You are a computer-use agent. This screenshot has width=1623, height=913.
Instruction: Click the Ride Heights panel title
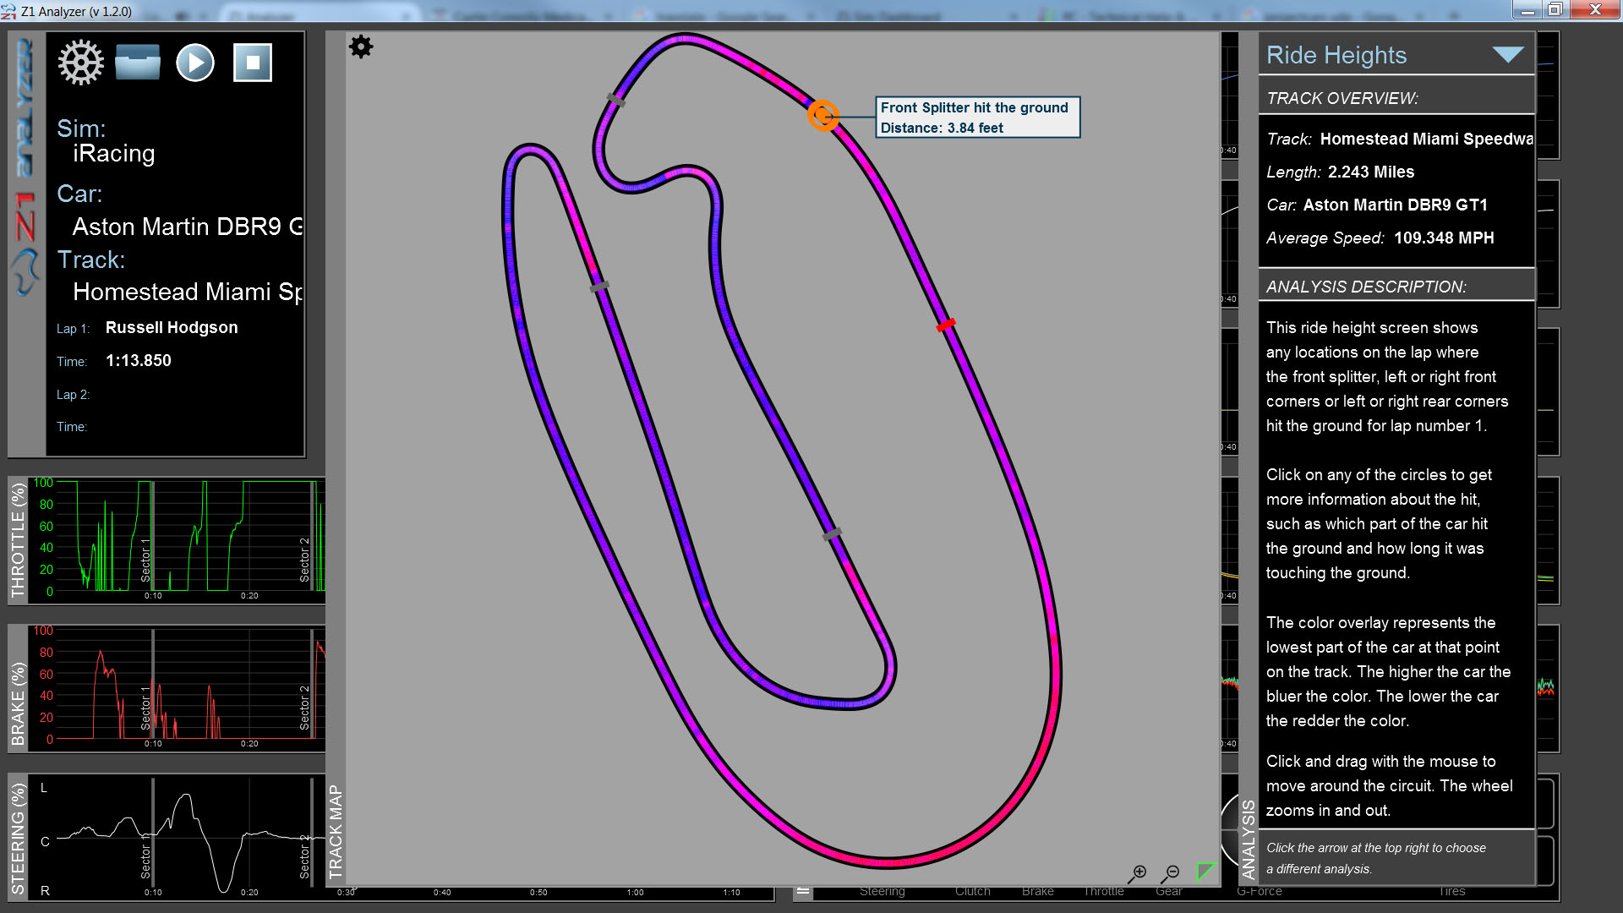point(1336,55)
